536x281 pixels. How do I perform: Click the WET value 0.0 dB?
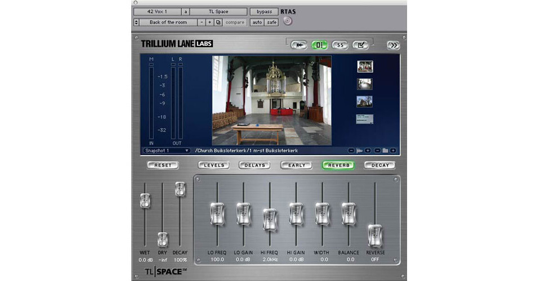point(146,260)
